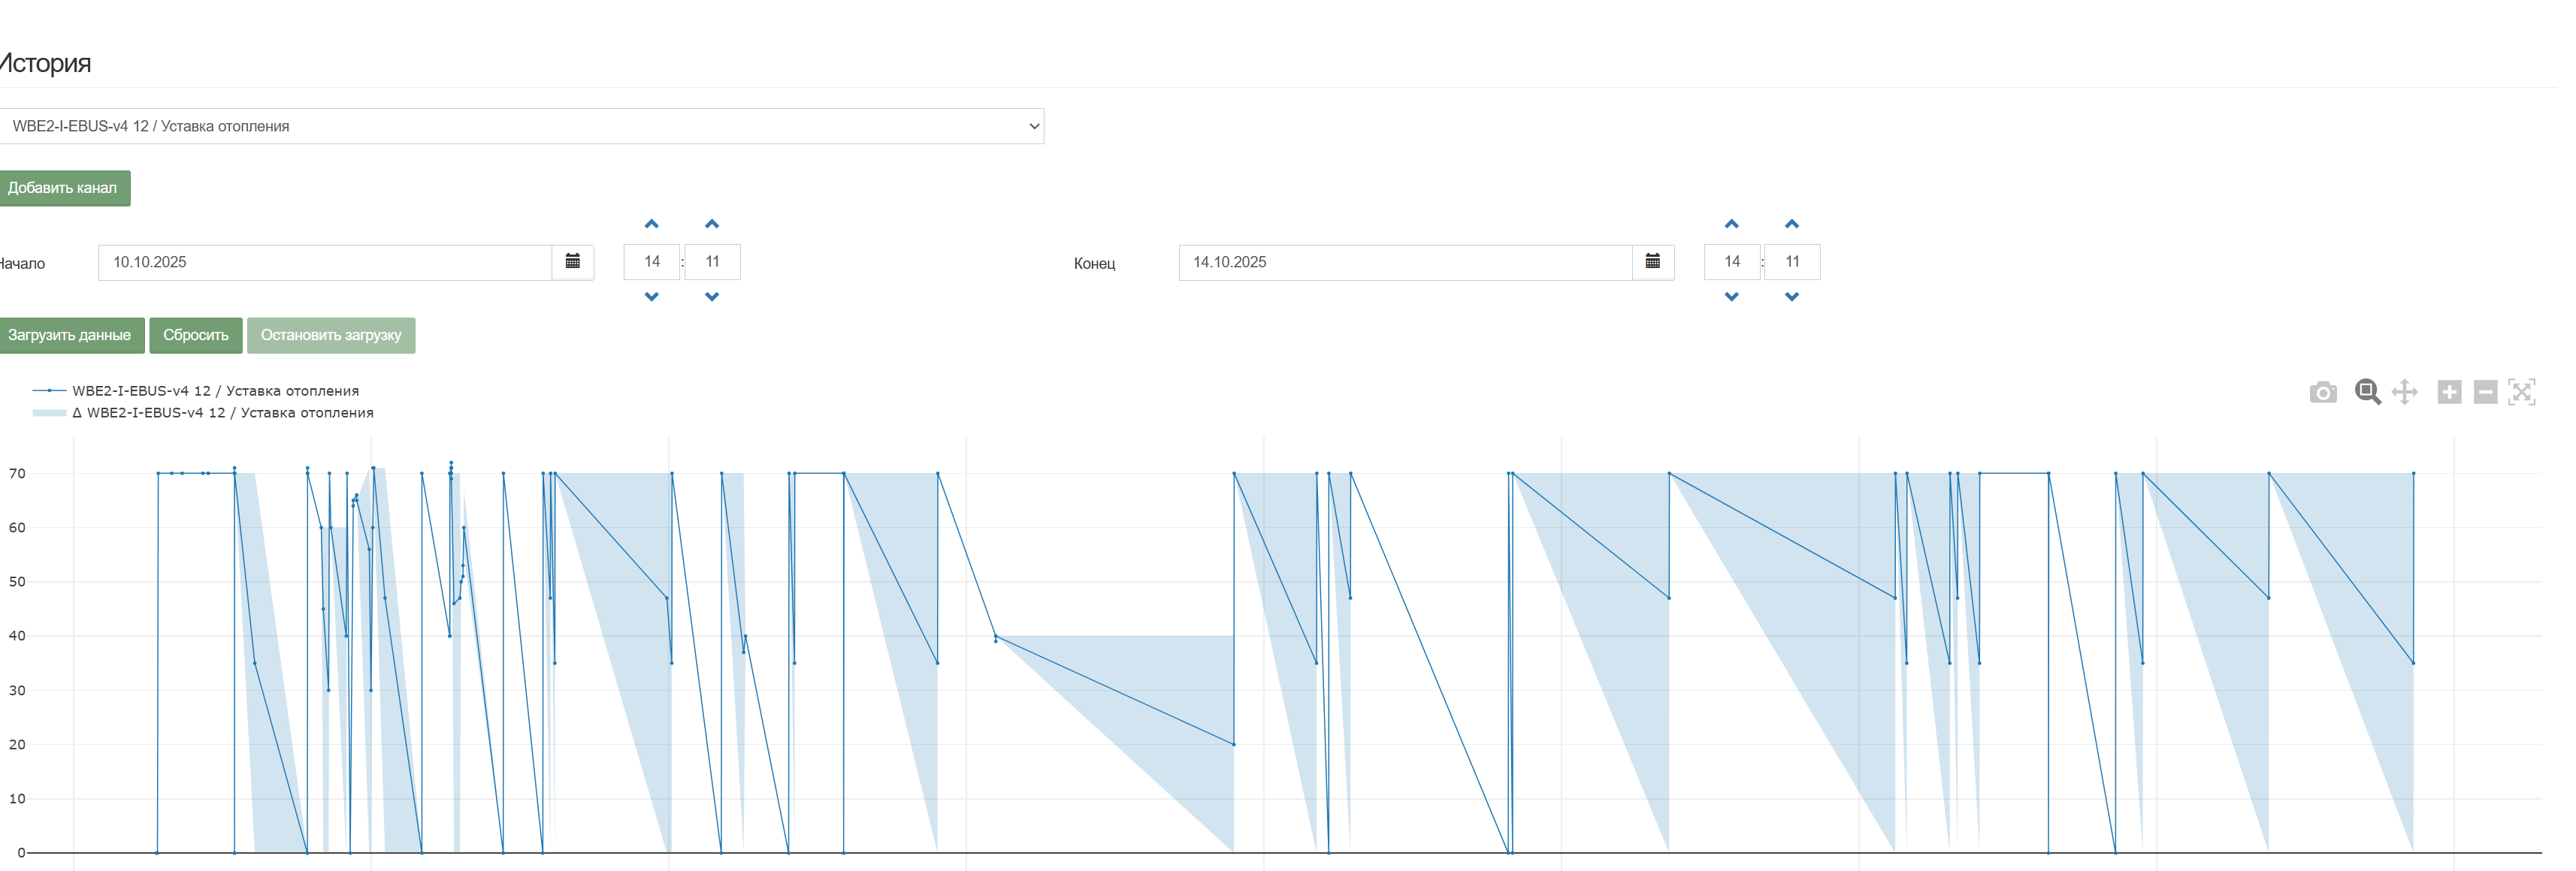The width and height of the screenshot is (2576, 871).
Task: Decrease the start minute with down arrow
Action: 712,297
